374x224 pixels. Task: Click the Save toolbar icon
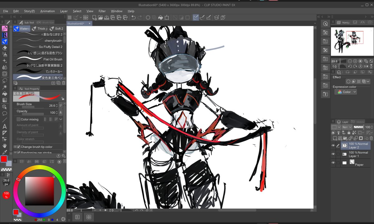point(107,18)
